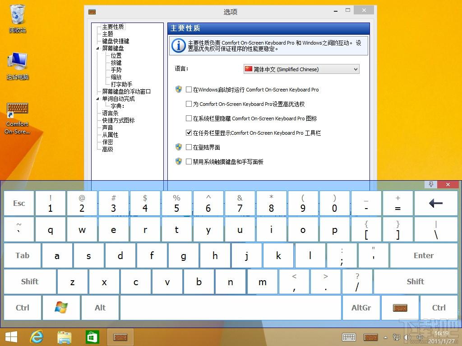Tap the letter q key
This screenshot has width=462, height=346.
[51, 229]
